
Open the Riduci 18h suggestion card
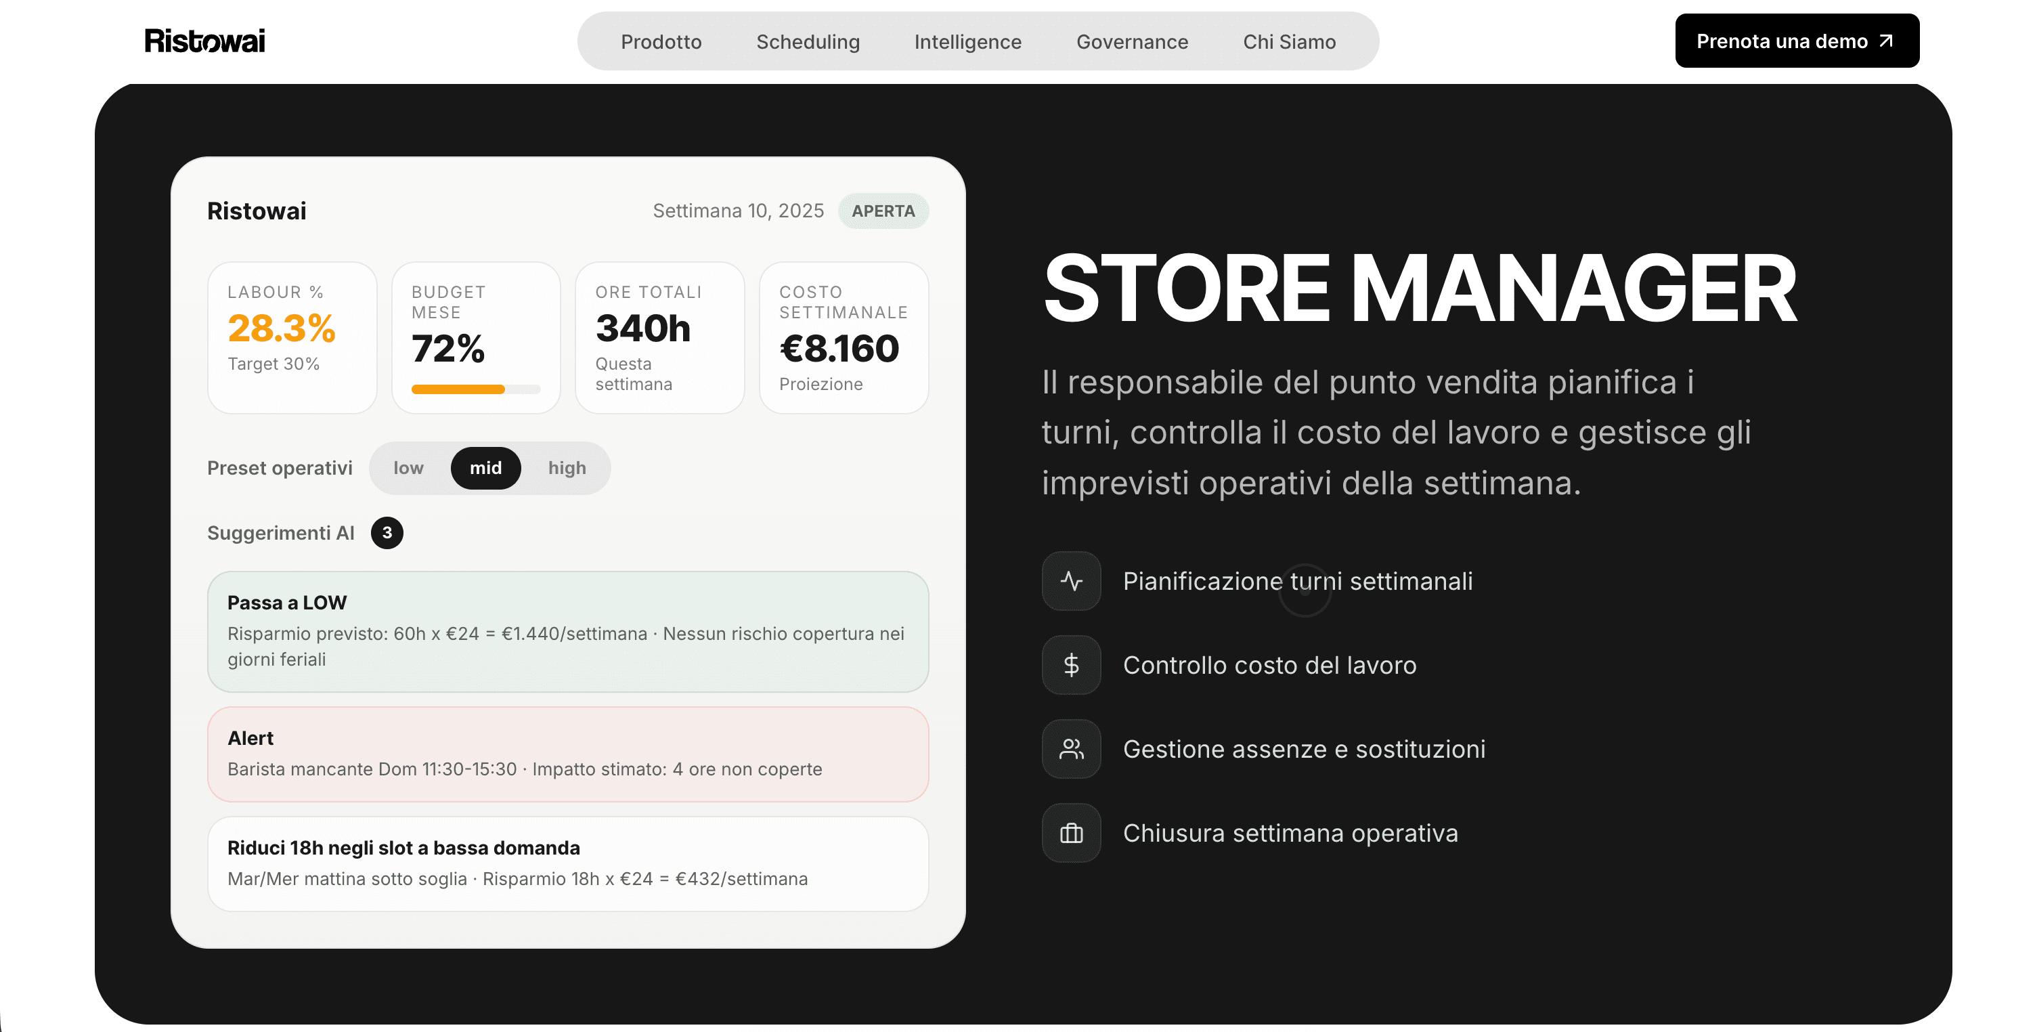click(568, 865)
